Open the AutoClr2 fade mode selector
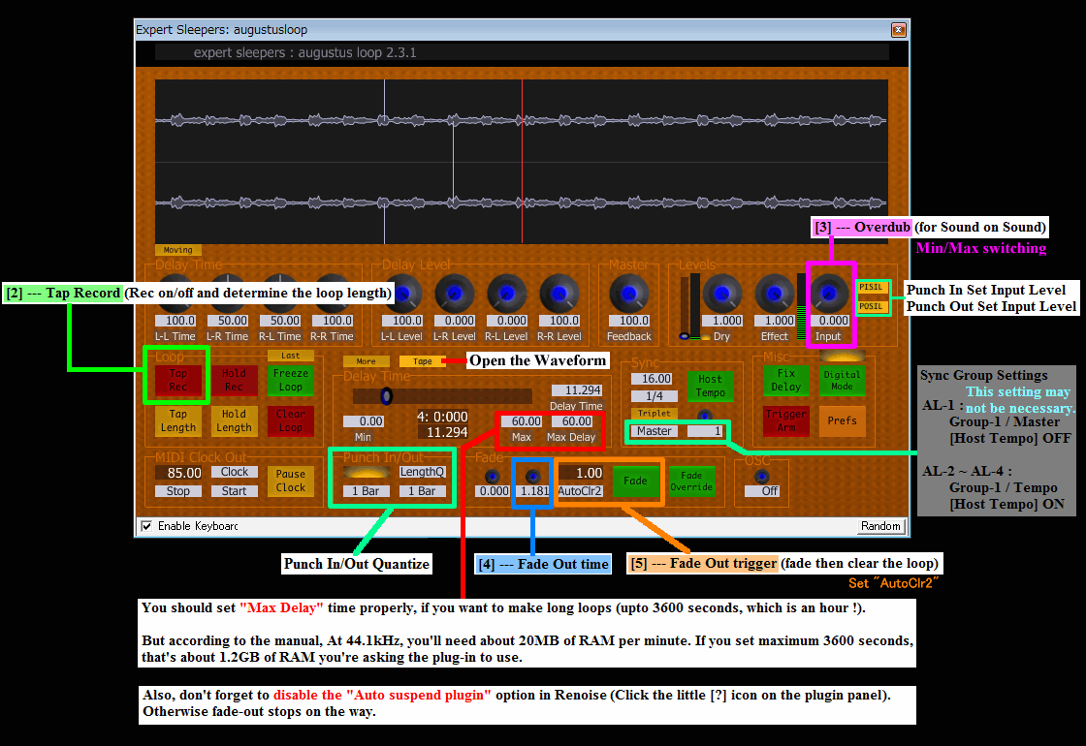 point(581,490)
